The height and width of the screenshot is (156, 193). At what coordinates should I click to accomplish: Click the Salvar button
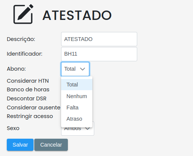(x=20, y=145)
